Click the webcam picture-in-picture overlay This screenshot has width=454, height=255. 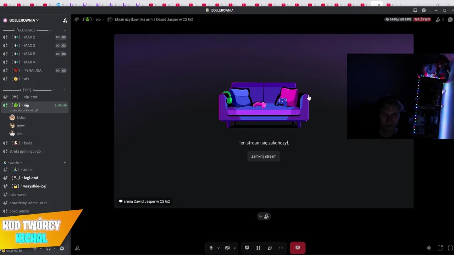400,96
